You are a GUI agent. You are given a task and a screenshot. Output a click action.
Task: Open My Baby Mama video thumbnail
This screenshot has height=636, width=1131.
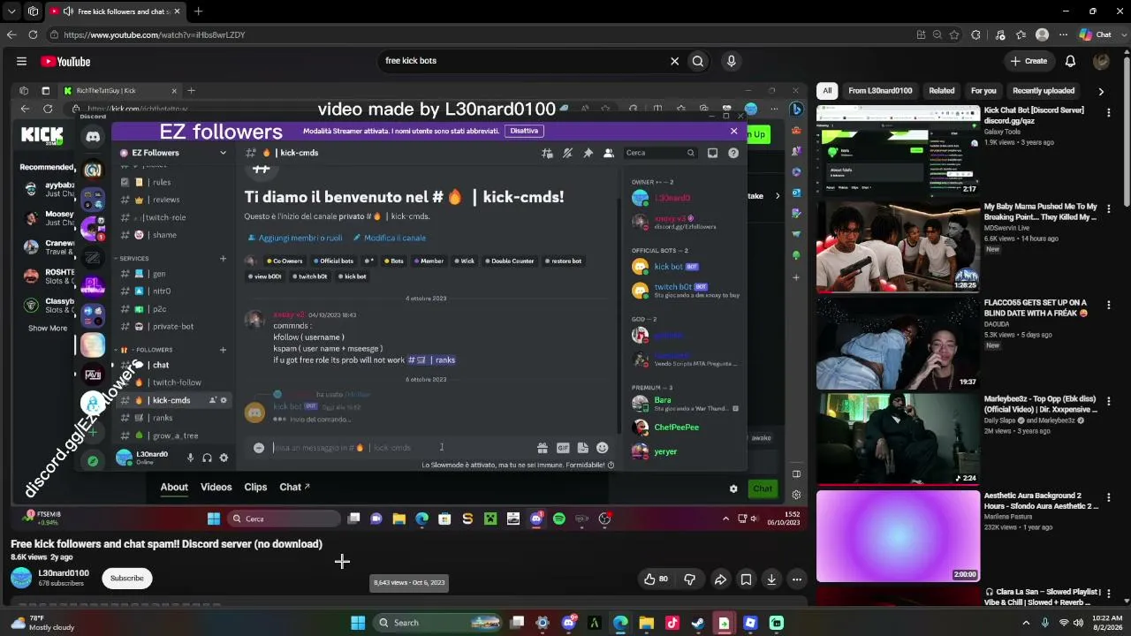898,246
